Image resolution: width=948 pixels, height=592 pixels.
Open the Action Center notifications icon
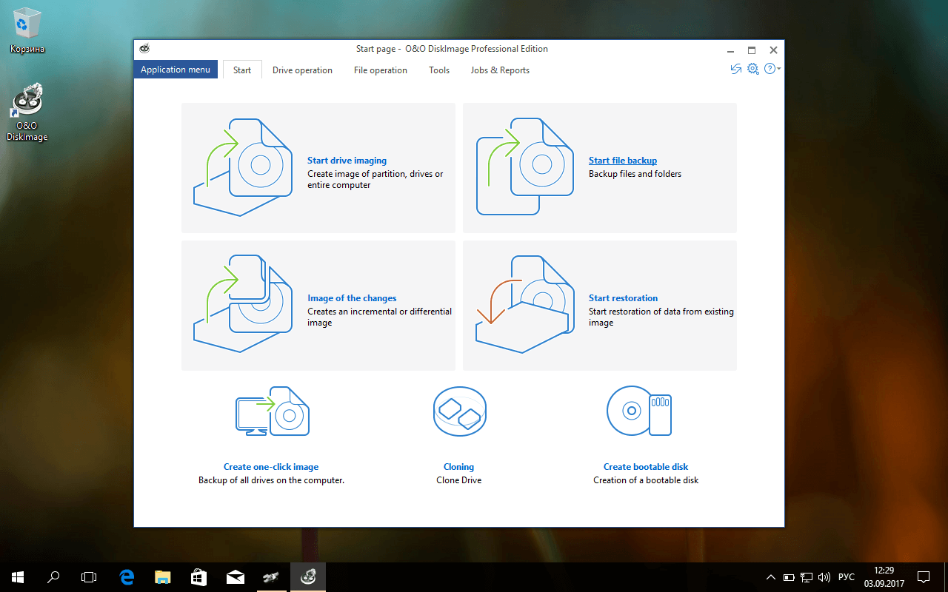click(x=924, y=576)
